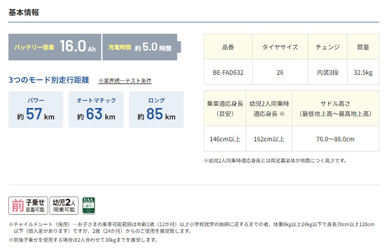Click the 162cm以上 height cell
The width and height of the screenshot is (388, 251).
[x=269, y=139]
